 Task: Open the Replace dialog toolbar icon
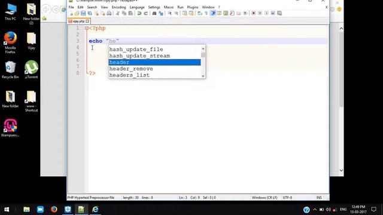[x=161, y=13]
